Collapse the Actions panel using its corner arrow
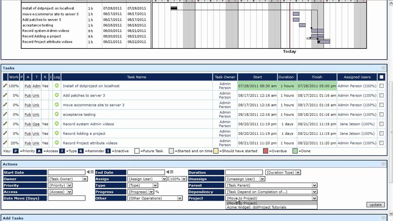Viewport: 393px width, 221px height. click(x=383, y=164)
